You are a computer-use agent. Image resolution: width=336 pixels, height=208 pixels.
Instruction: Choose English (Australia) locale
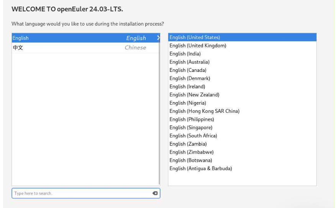tap(242, 62)
